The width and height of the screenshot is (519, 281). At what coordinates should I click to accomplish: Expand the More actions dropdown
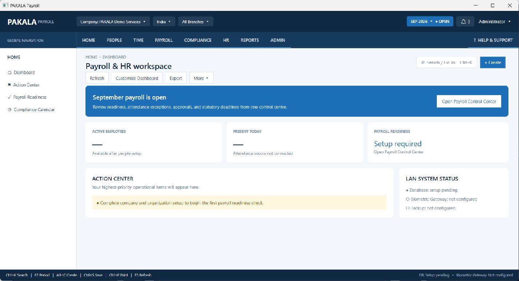point(201,78)
